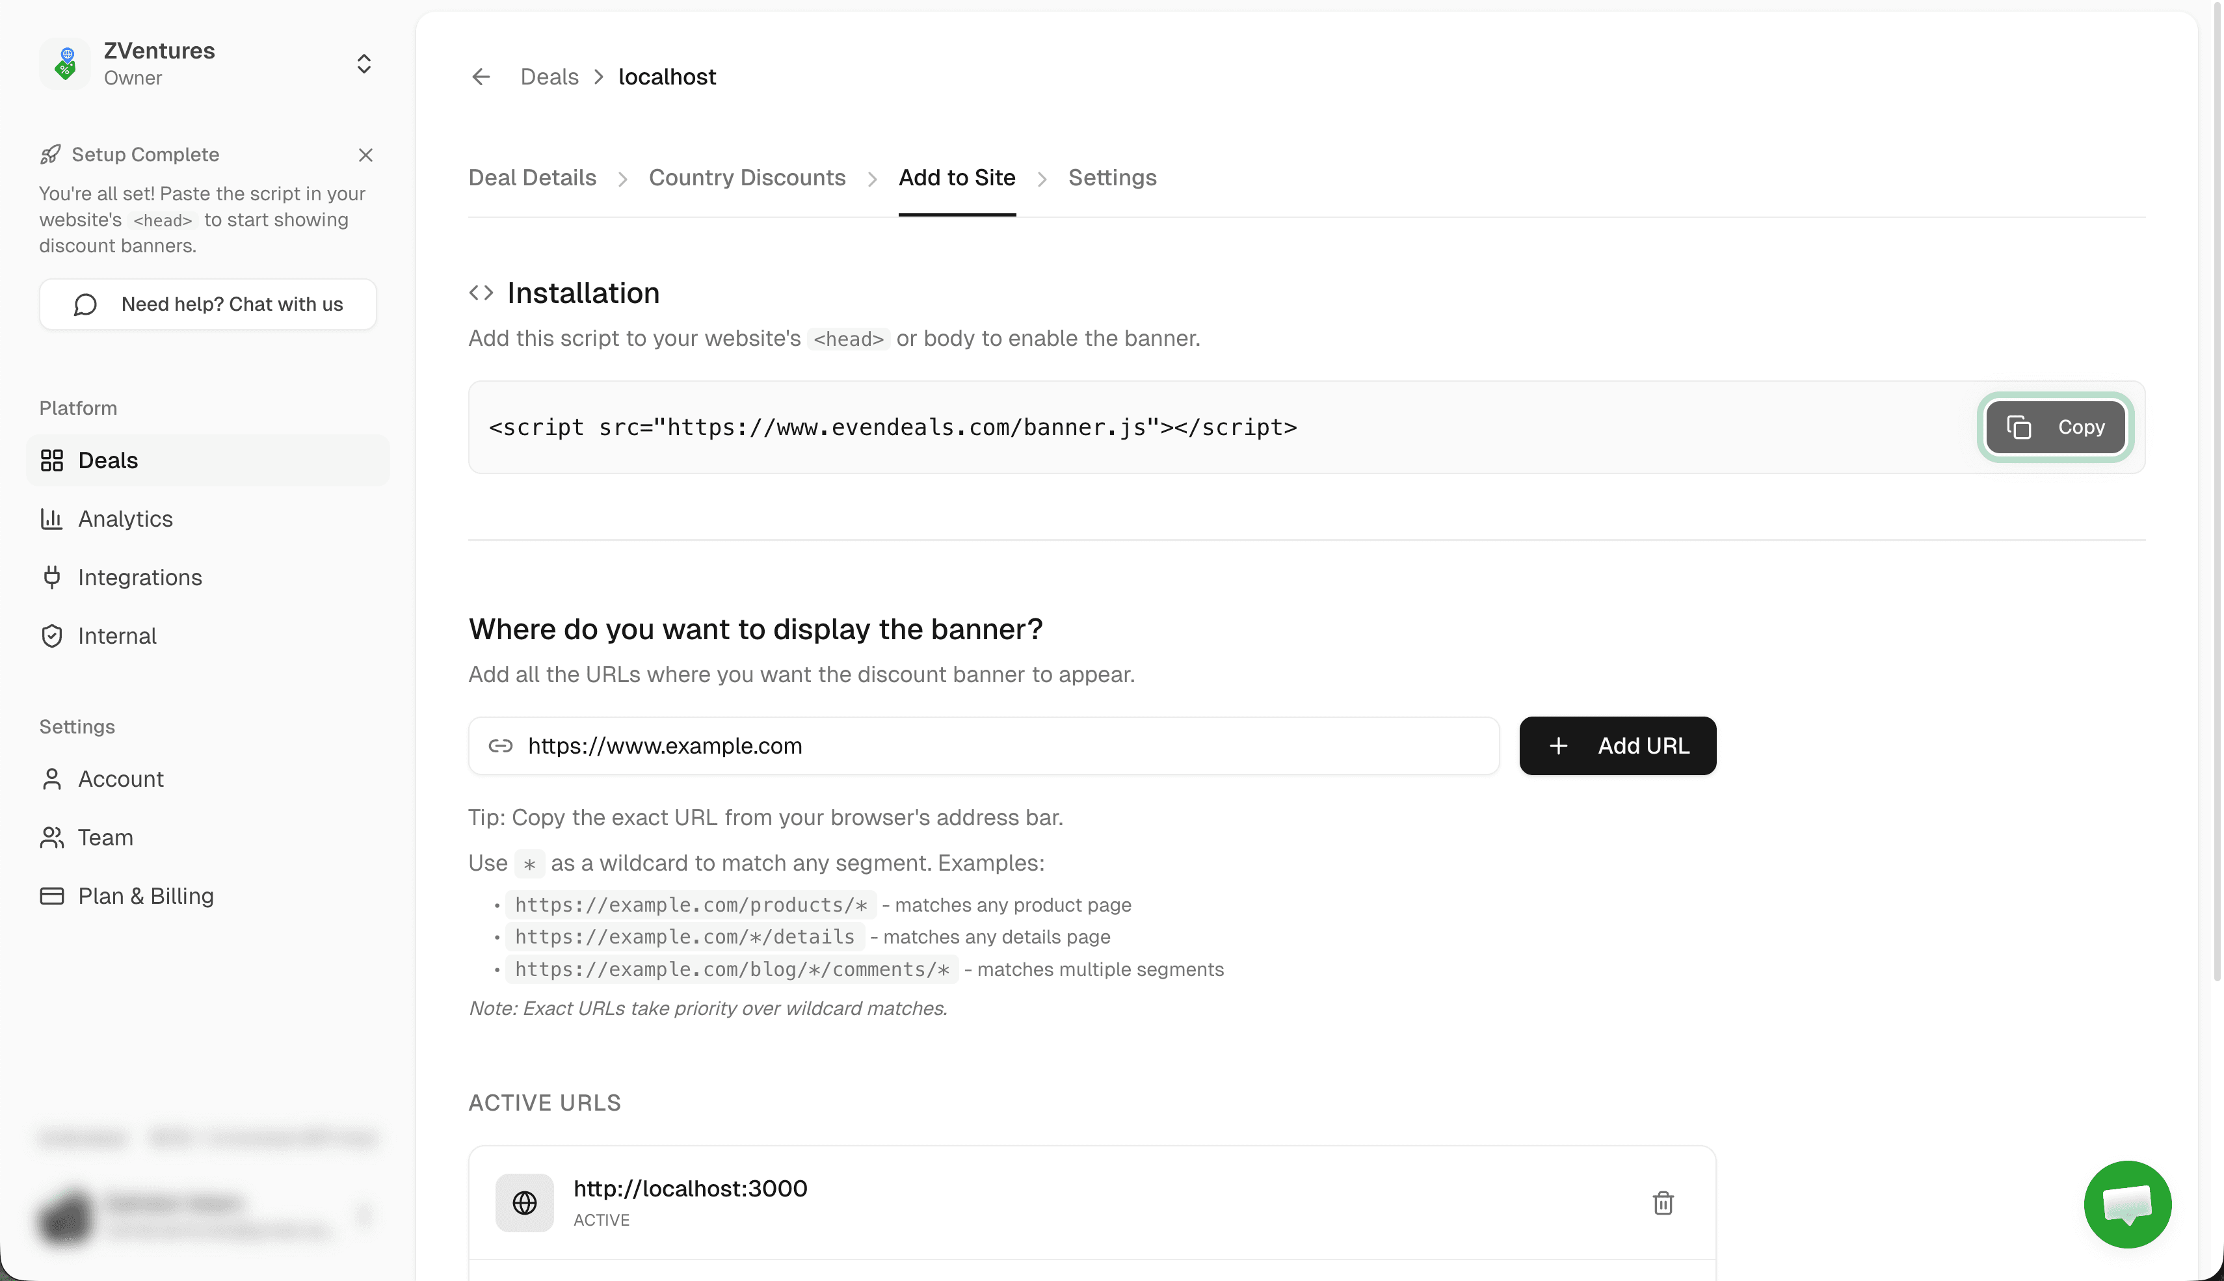This screenshot has width=2224, height=1281.
Task: Open the green chat widget
Action: point(2127,1204)
